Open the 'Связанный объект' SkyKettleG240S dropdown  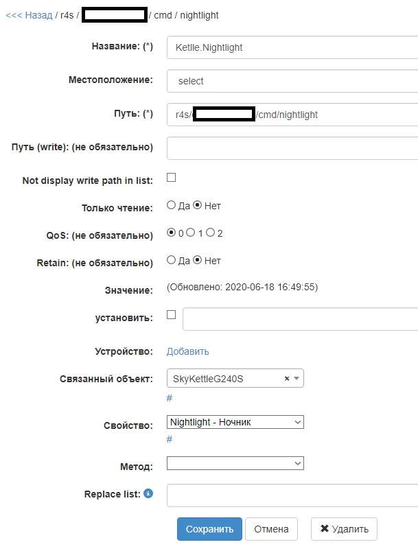tap(235, 379)
